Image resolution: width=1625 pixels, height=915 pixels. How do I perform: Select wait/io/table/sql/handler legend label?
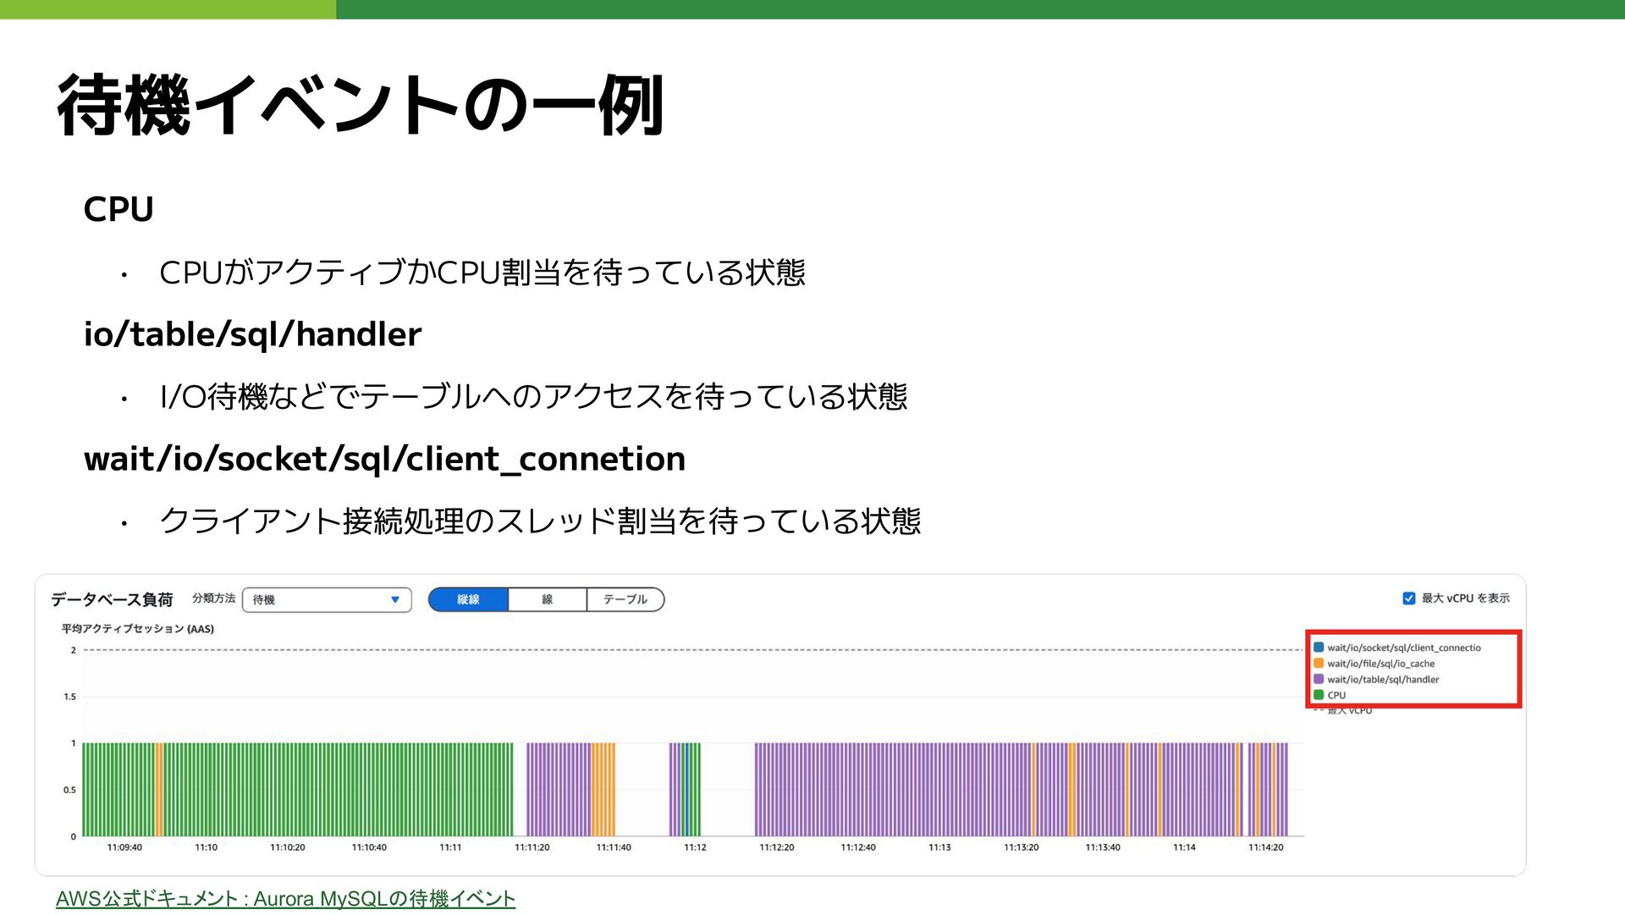1383,679
